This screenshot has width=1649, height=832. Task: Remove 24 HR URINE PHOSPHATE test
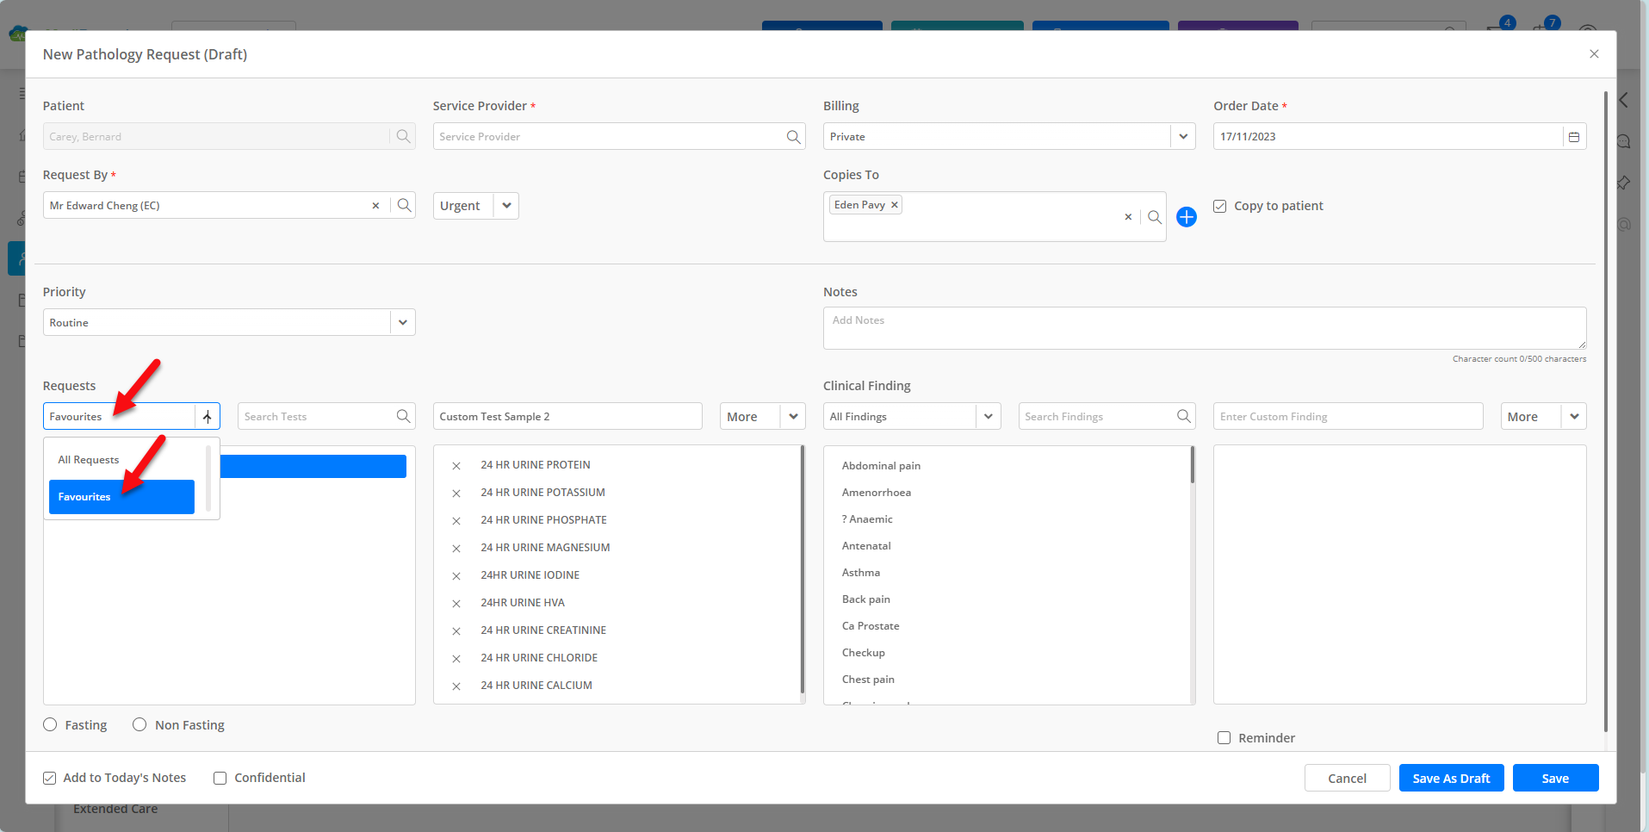point(456,521)
